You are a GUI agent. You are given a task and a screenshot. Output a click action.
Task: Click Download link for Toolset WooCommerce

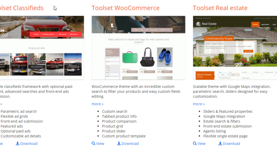point(130,144)
